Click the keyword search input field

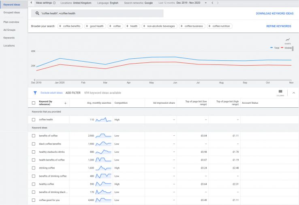coord(101,13)
